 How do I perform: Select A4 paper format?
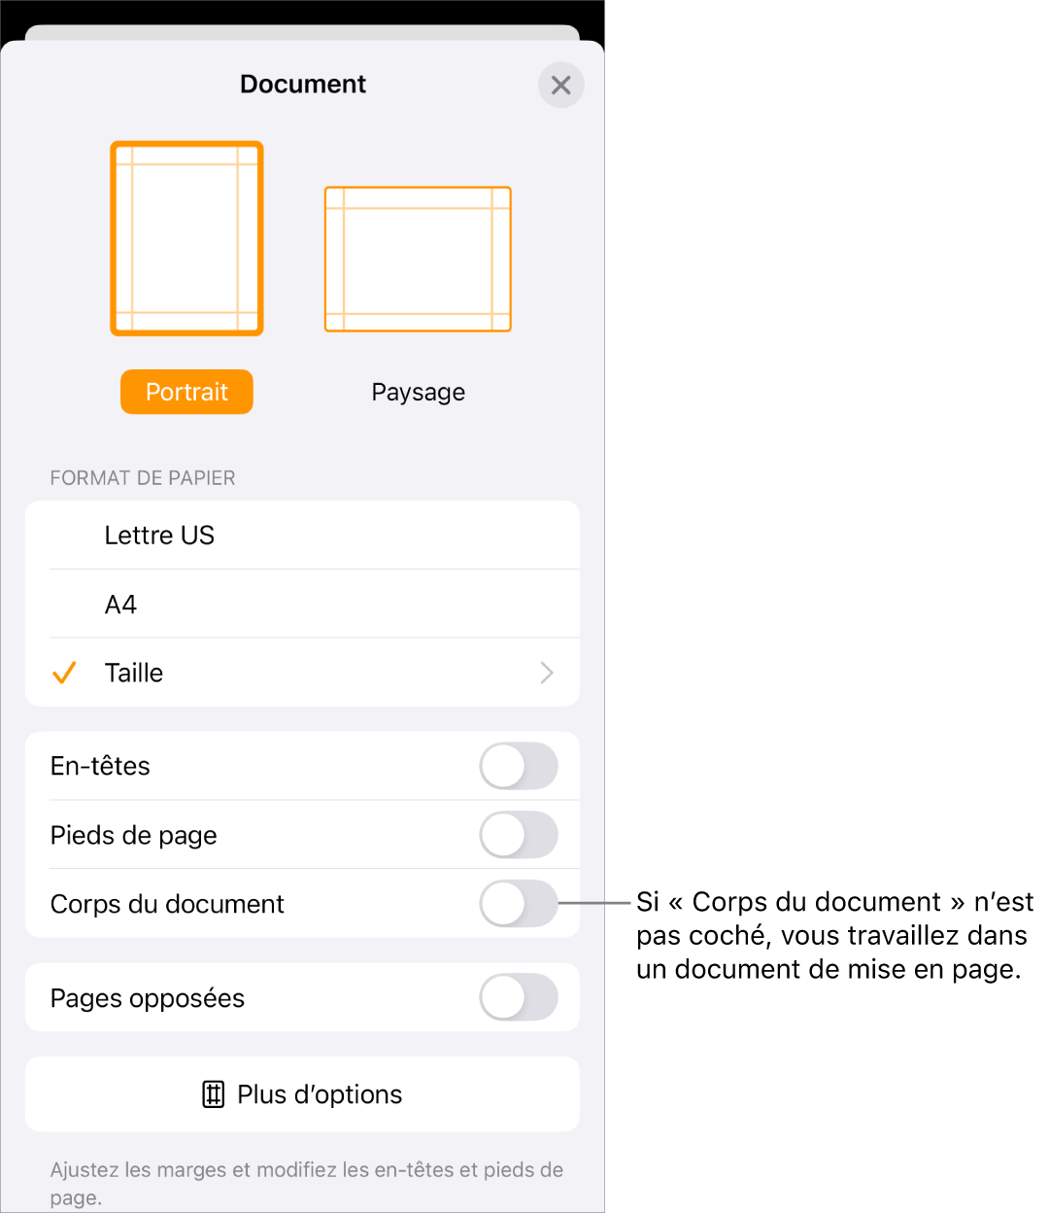[302, 605]
